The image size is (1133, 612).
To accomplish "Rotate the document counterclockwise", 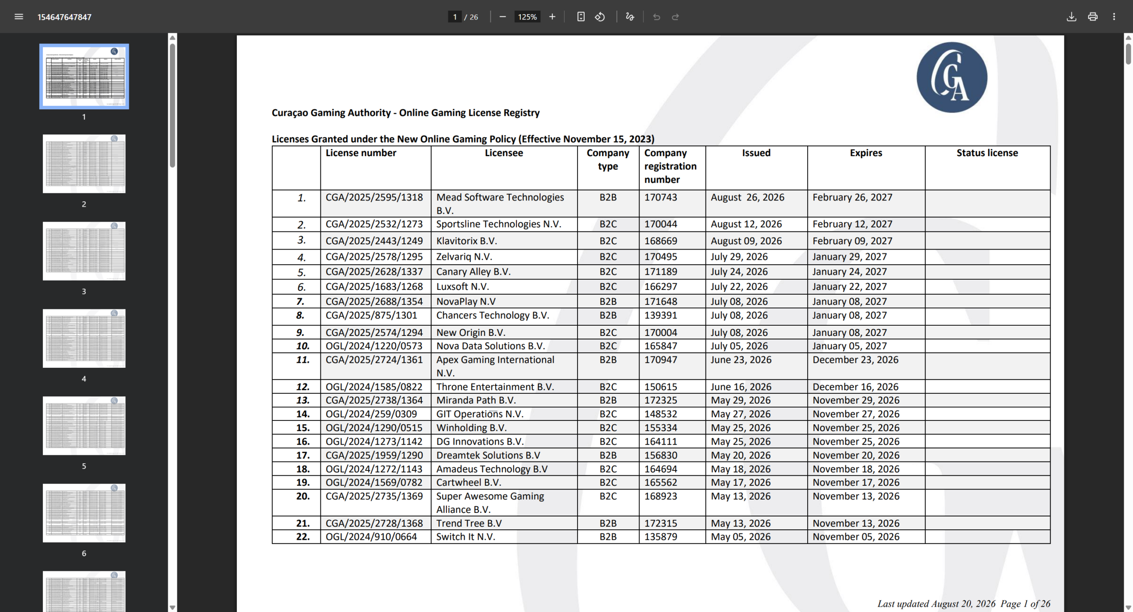I will point(600,17).
